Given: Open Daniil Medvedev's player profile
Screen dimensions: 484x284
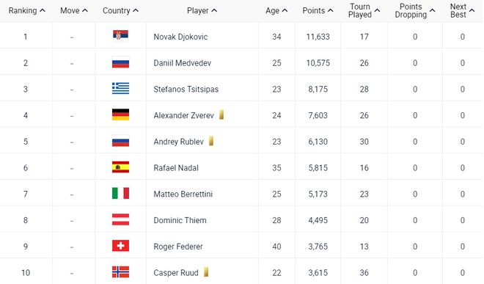Looking at the screenshot, I should 183,63.
